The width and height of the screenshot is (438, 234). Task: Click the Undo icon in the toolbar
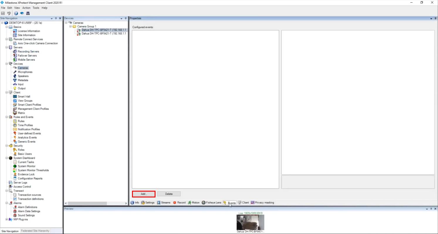[9, 13]
